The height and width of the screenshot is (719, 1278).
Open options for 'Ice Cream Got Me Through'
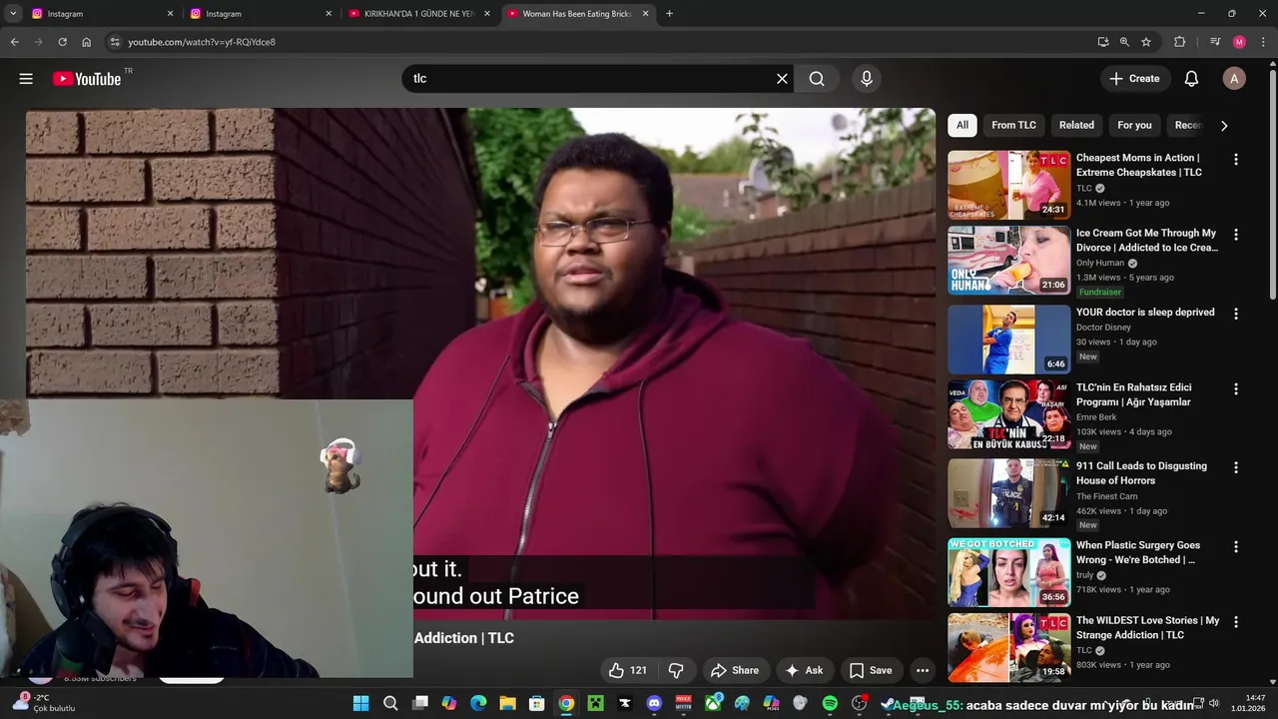1236,235
